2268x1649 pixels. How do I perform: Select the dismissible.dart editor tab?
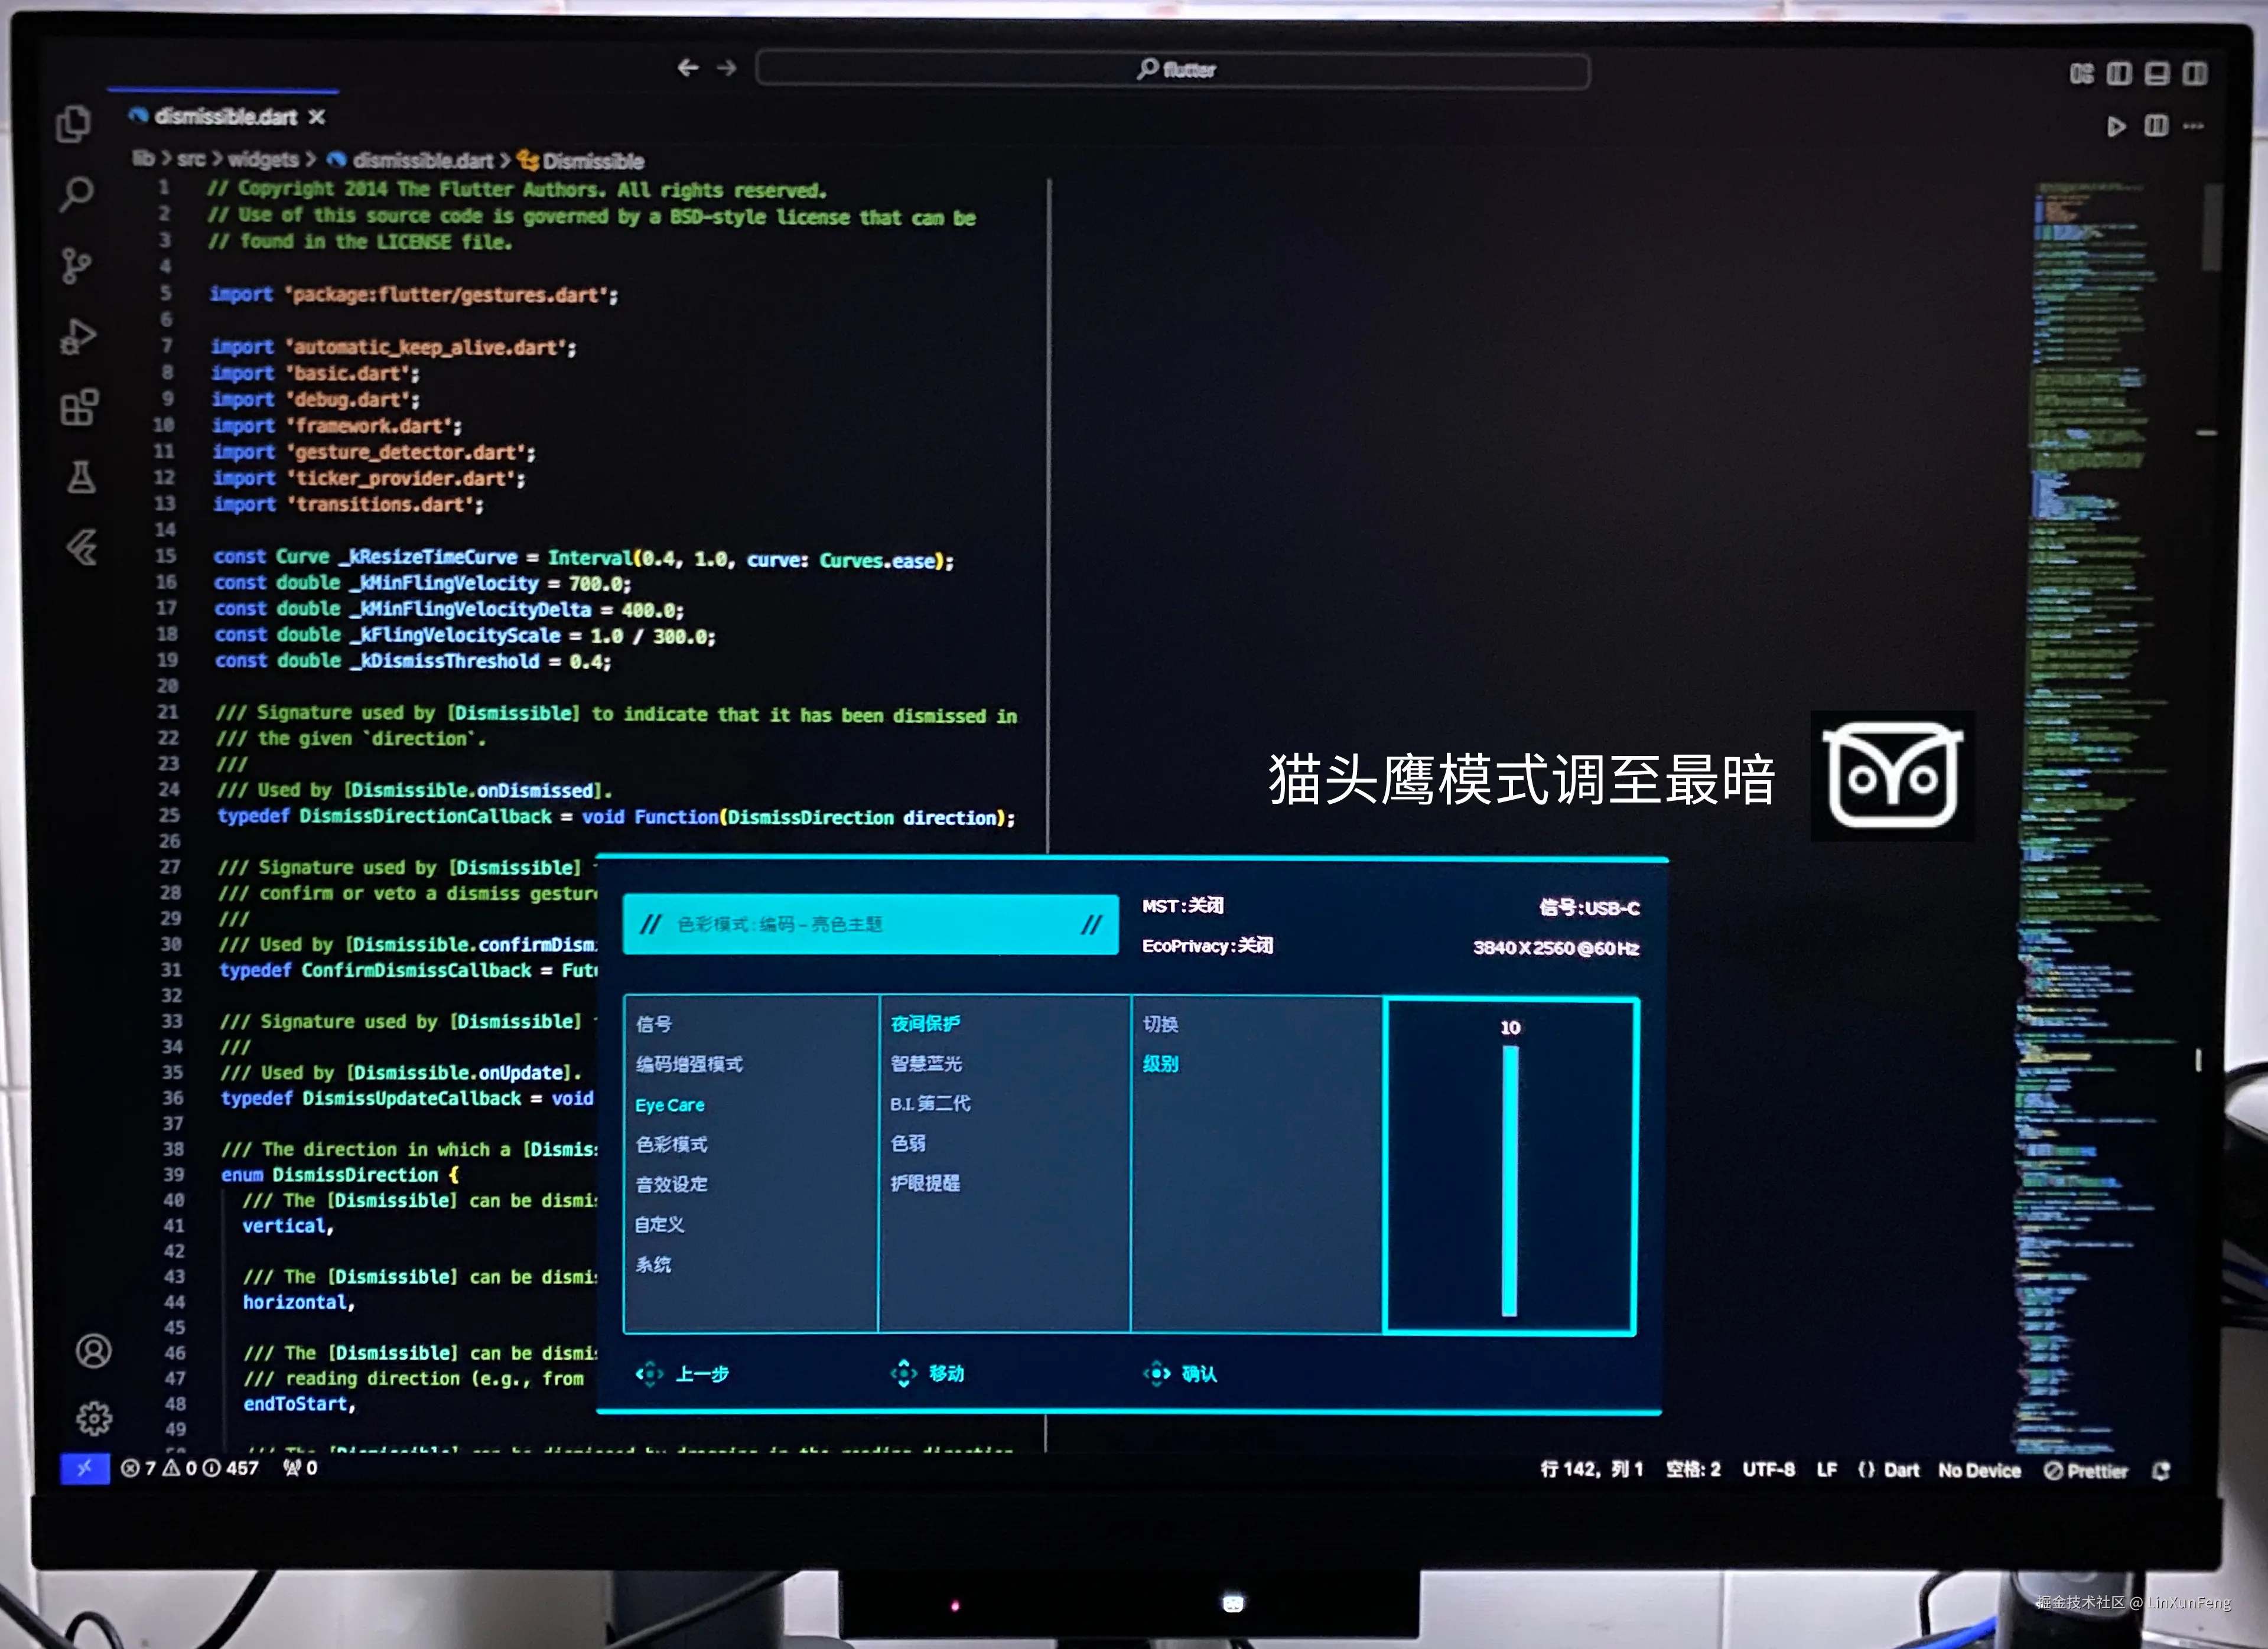(225, 117)
